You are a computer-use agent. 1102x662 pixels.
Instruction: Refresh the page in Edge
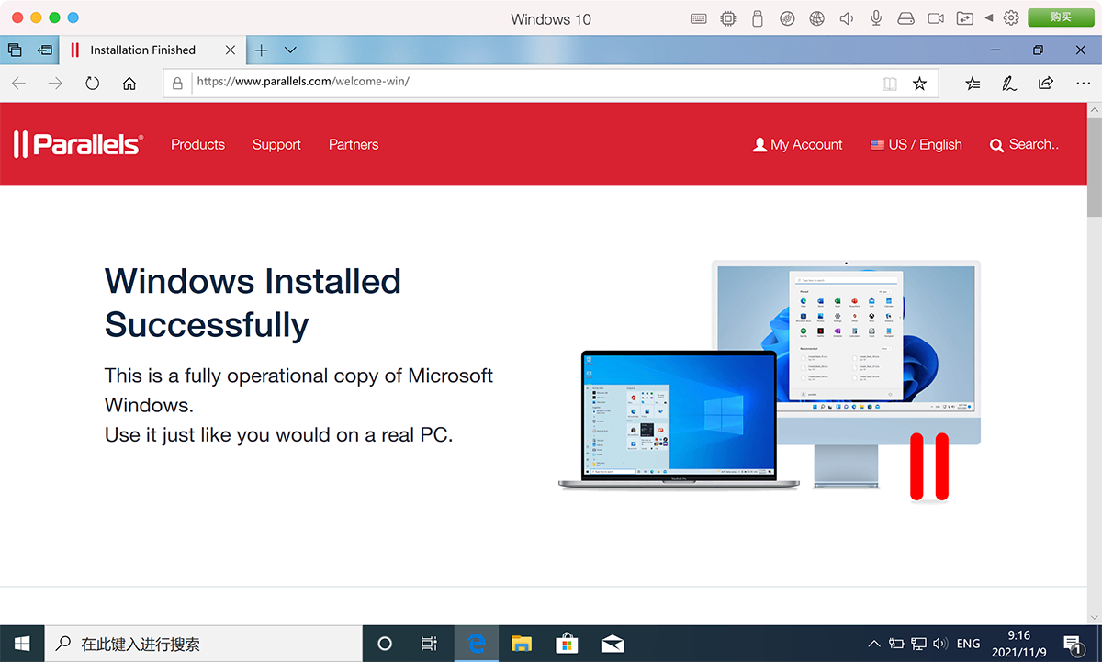(x=92, y=84)
